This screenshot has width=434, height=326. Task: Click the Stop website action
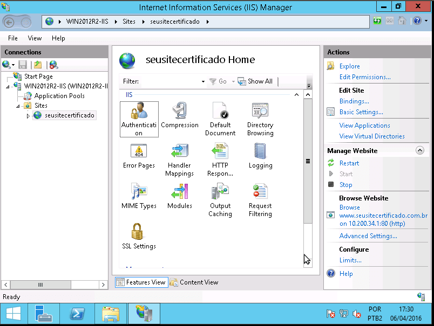click(x=346, y=185)
